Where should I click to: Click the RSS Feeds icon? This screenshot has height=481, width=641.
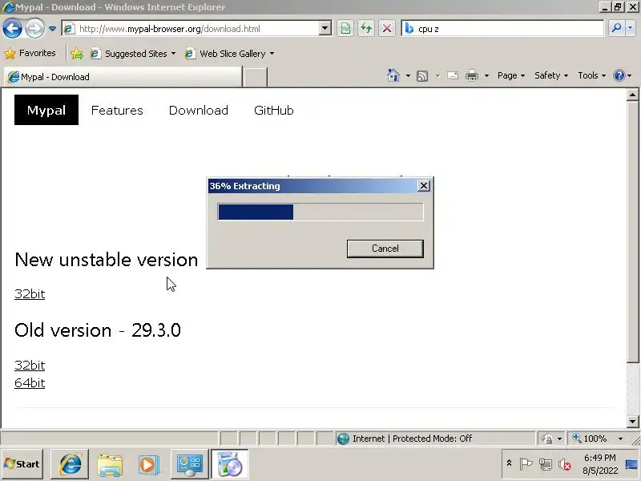coord(422,75)
